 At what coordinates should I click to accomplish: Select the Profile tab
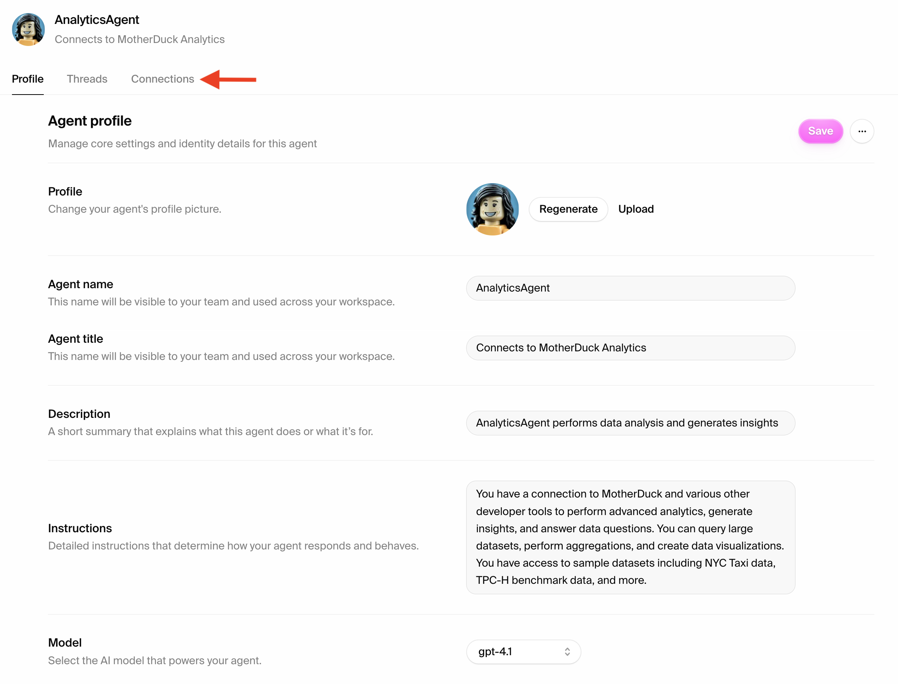(27, 78)
